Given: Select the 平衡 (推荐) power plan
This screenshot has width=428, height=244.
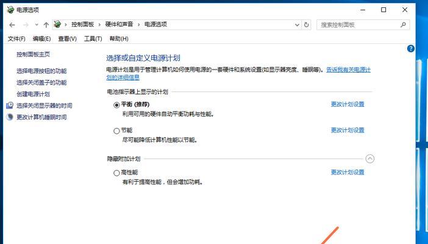Looking at the screenshot, I should (116, 105).
